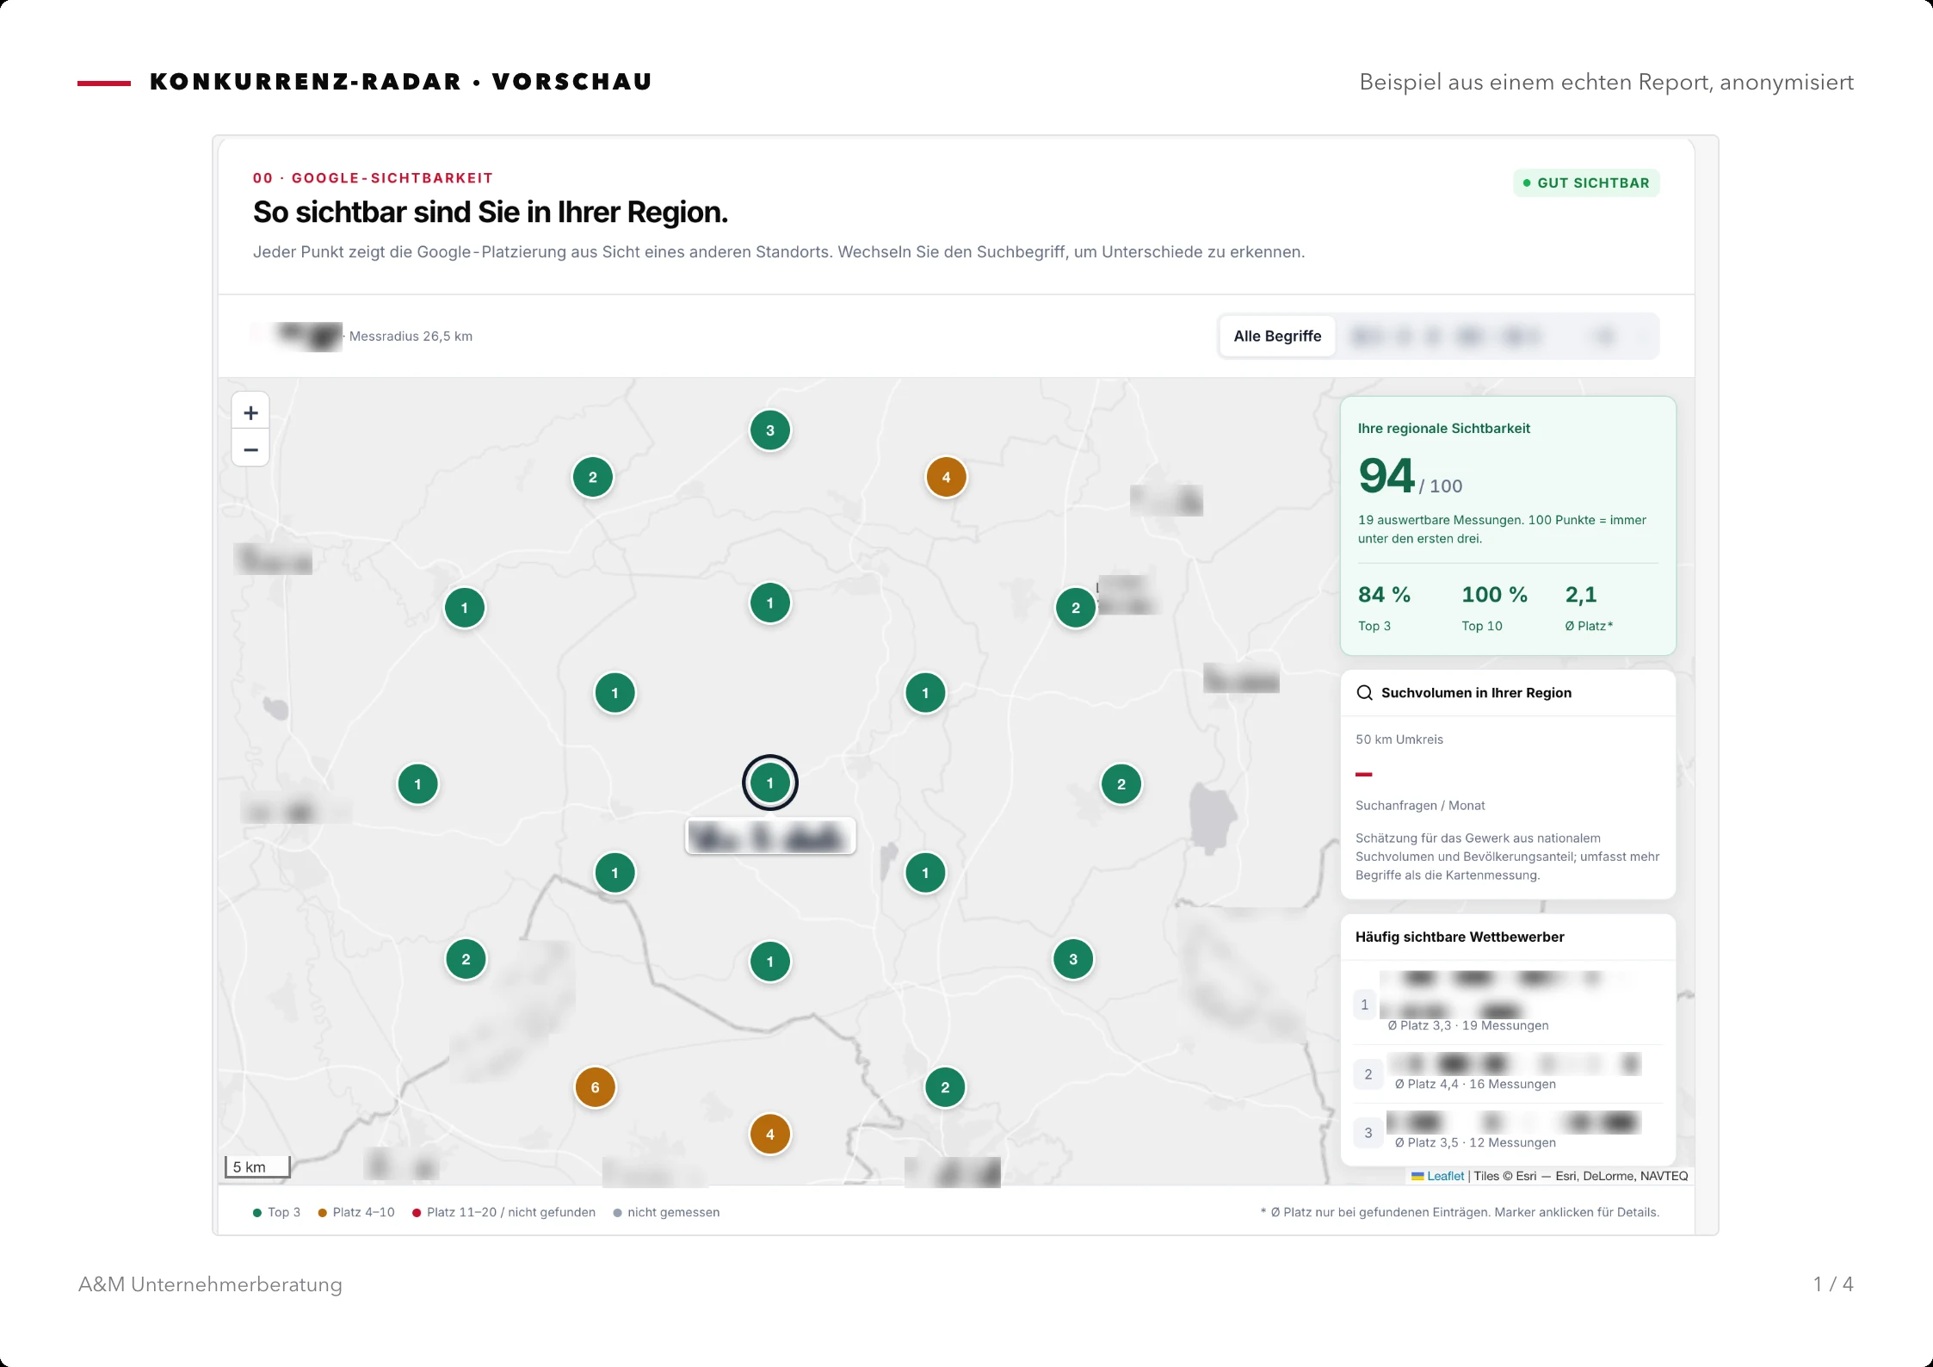
Task: Click the Suchanfragen / Monat label
Action: click(x=1420, y=806)
